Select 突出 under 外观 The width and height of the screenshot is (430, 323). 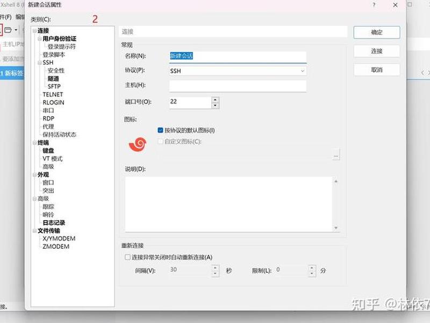tap(48, 191)
